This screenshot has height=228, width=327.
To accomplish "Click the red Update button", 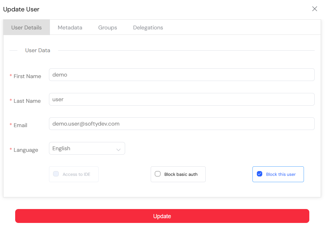I will (x=162, y=216).
